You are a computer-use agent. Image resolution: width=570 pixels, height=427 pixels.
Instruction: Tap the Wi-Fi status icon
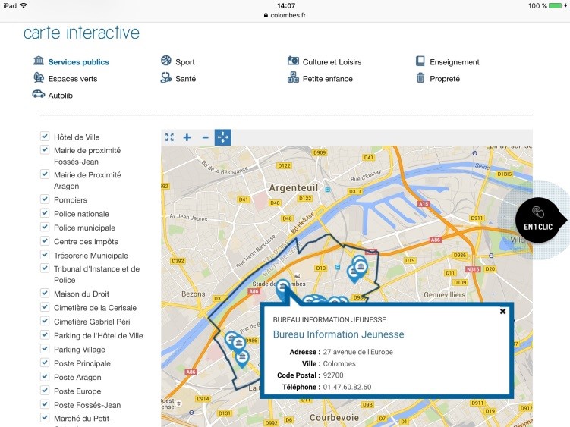24,5
